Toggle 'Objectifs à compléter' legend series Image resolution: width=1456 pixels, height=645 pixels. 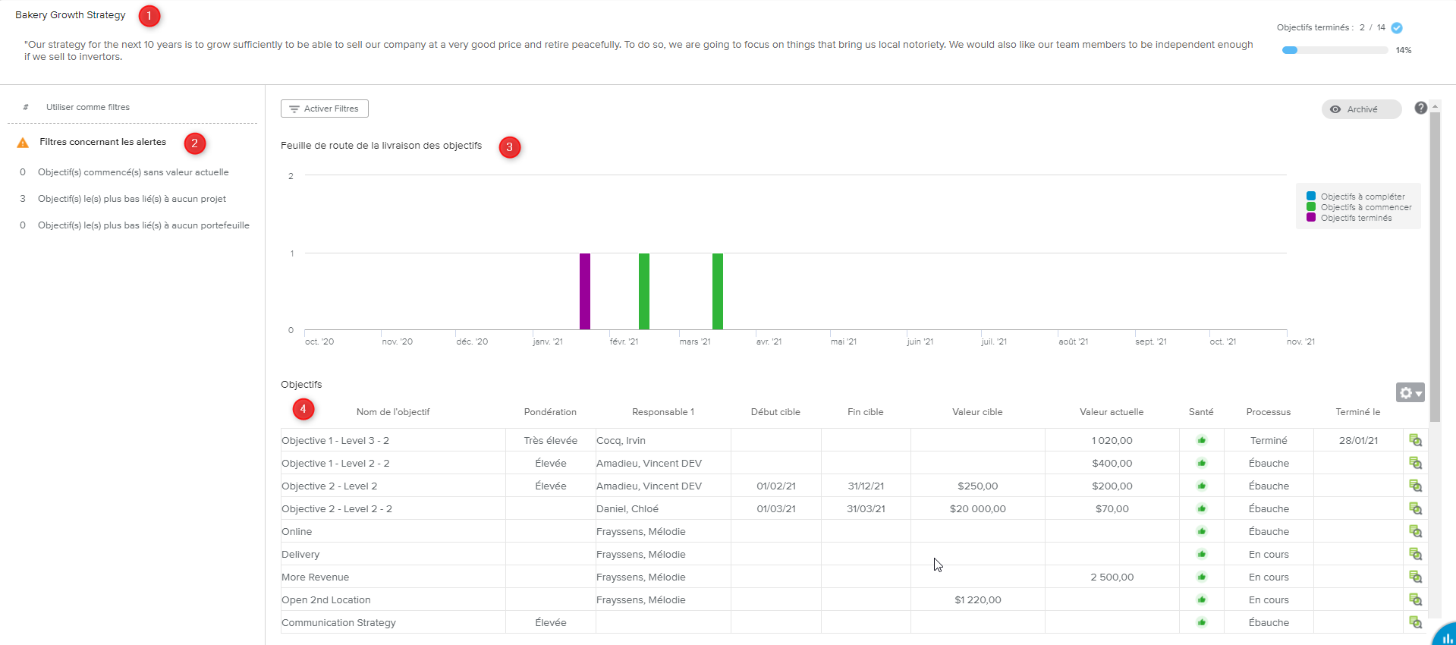click(x=1362, y=197)
